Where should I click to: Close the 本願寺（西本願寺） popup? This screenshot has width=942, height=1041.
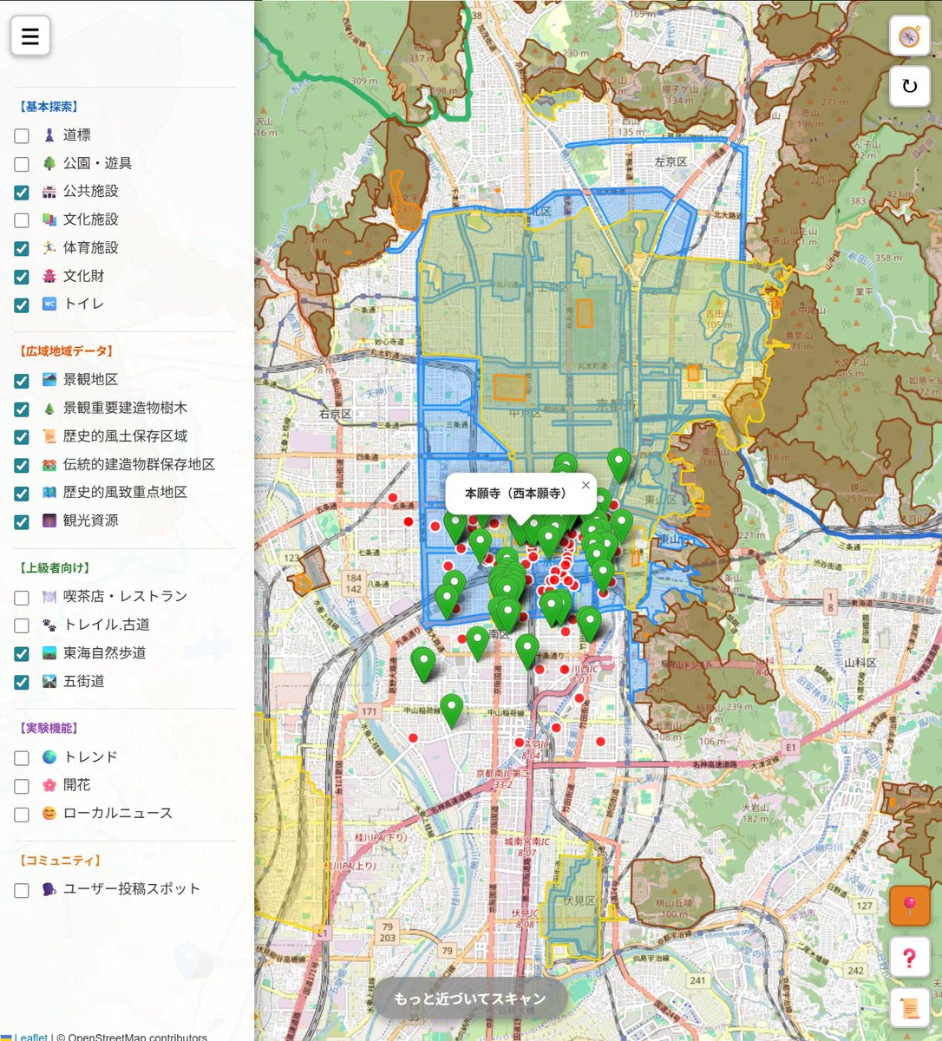pos(585,486)
